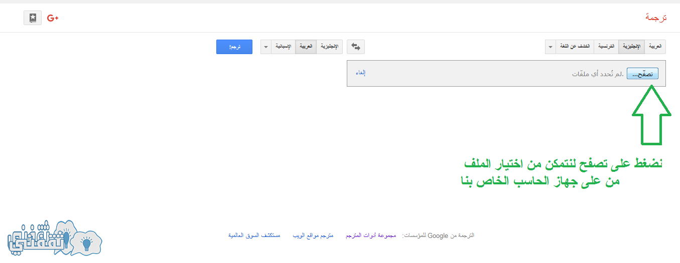Expand the target language dropdown arrow
The image size is (680, 263).
(x=266, y=47)
